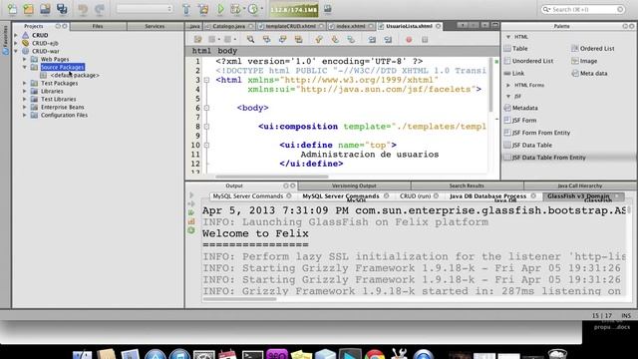638x359 pixels.
Task: Click the editor Find Selection magnifier icon
Action: 250,40
